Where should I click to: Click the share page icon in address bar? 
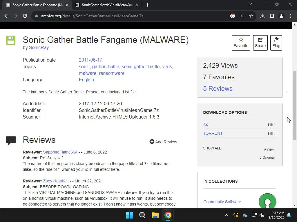(242, 16)
